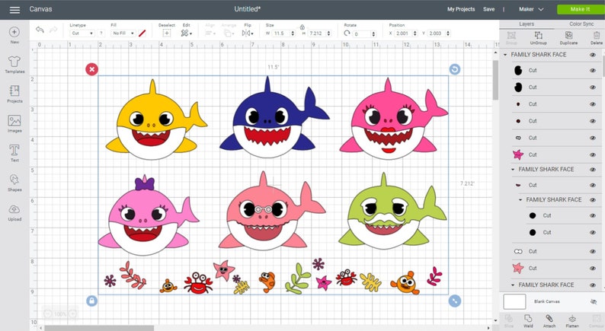The height and width of the screenshot is (331, 605).
Task: Open the line color swatch
Action: click(142, 33)
